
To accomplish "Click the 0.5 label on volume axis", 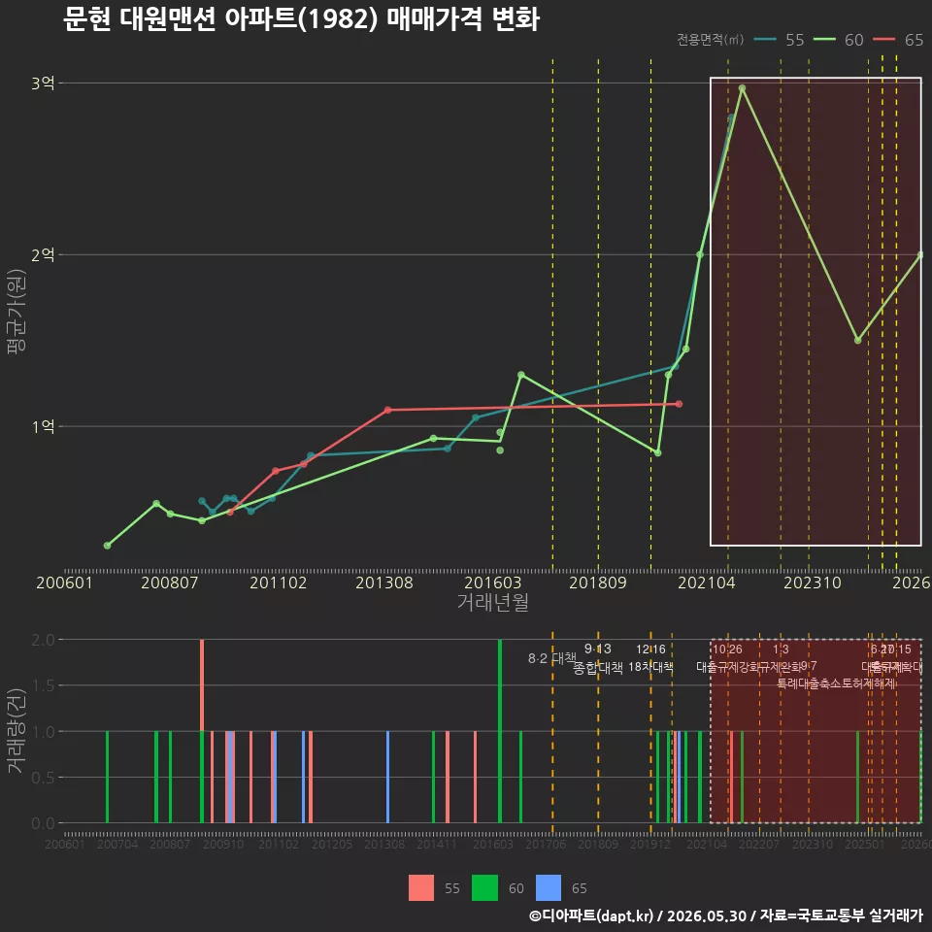I will (x=43, y=778).
